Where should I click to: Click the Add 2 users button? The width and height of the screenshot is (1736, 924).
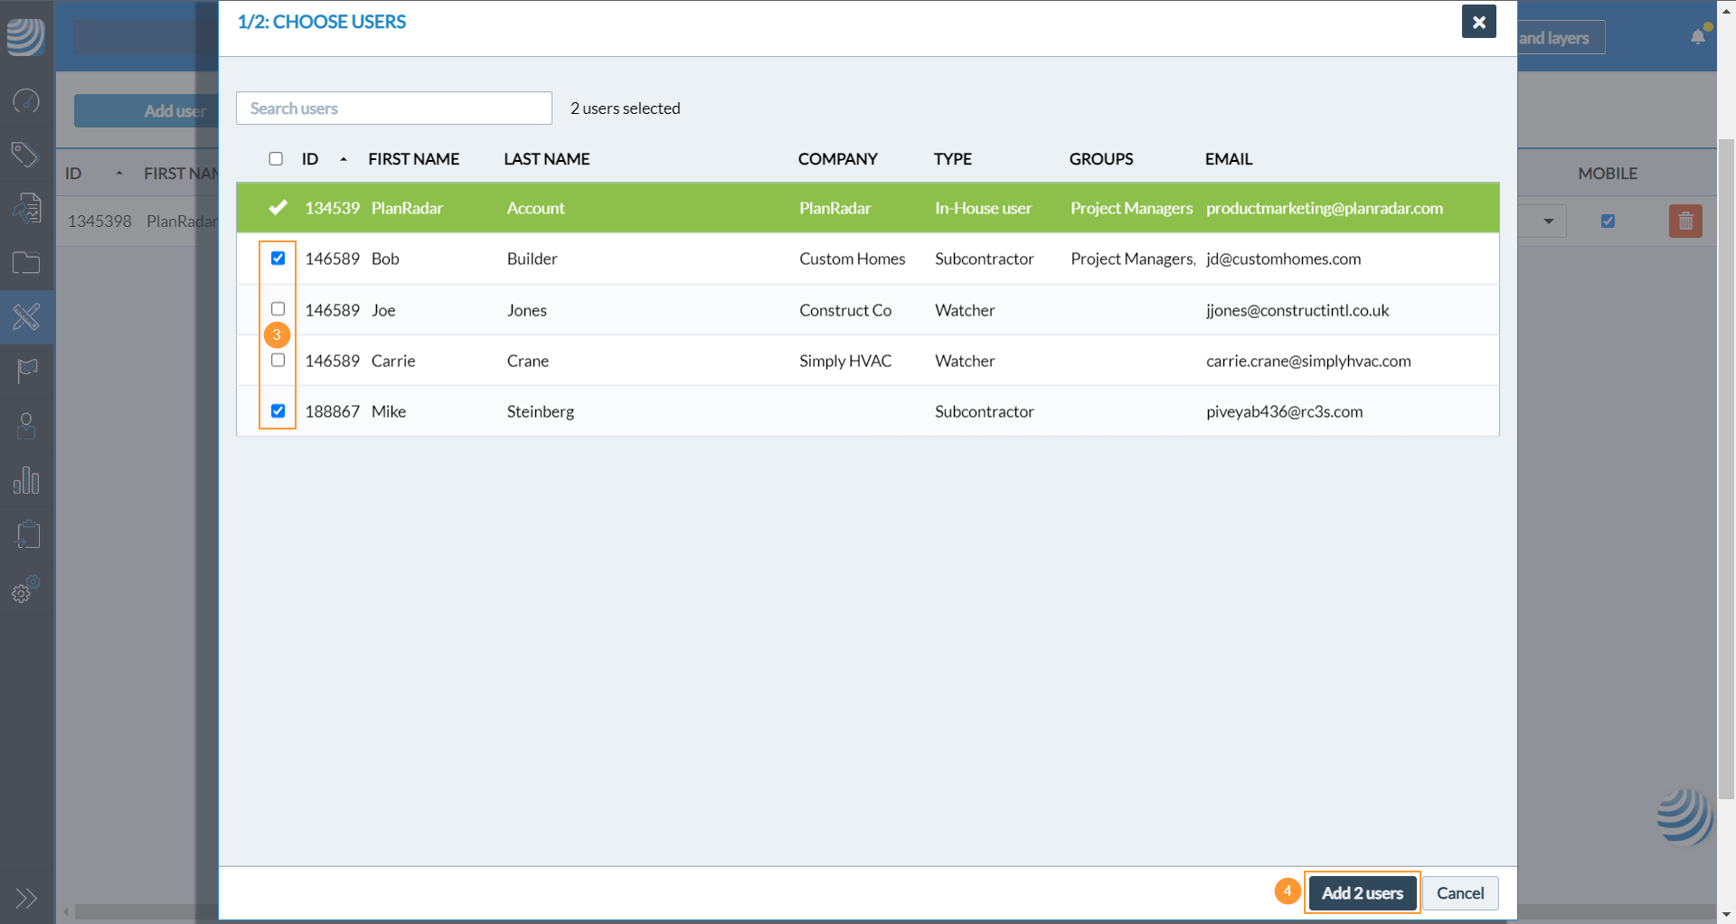[x=1362, y=893]
